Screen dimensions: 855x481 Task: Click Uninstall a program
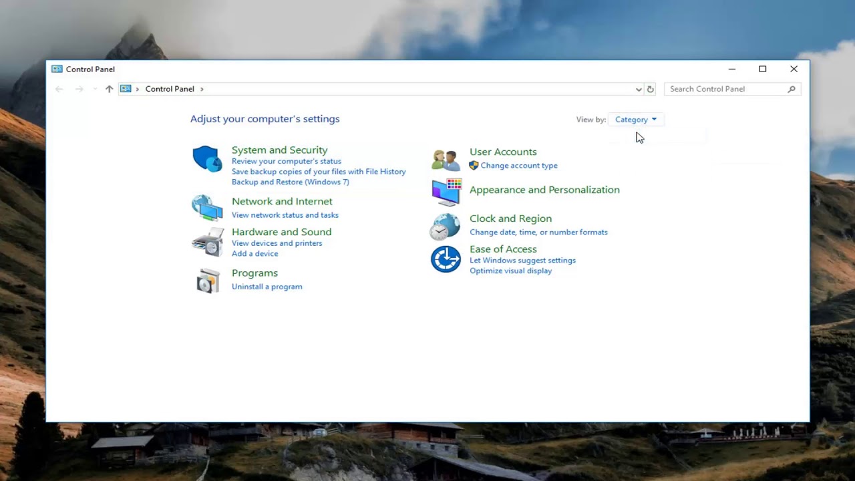click(x=267, y=287)
